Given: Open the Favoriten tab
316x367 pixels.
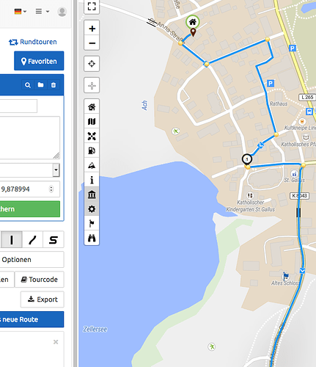Looking at the screenshot, I should 39,61.
